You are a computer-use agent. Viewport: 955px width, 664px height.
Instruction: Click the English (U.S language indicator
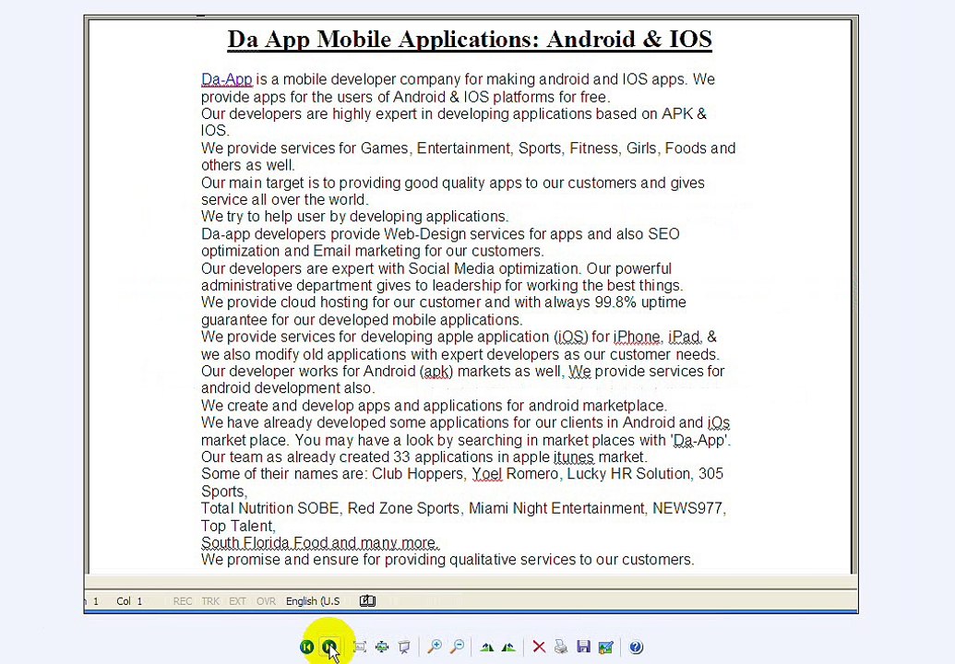point(313,601)
